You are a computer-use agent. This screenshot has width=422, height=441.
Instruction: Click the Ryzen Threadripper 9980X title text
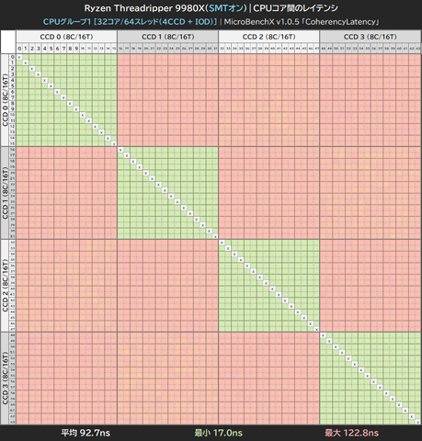tap(144, 8)
